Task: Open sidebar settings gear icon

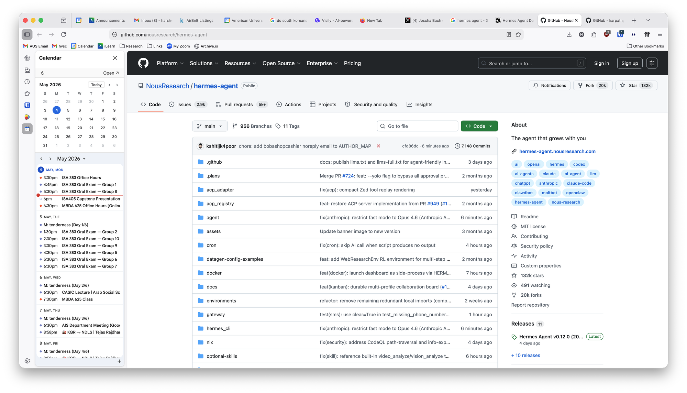Action: tap(27, 361)
